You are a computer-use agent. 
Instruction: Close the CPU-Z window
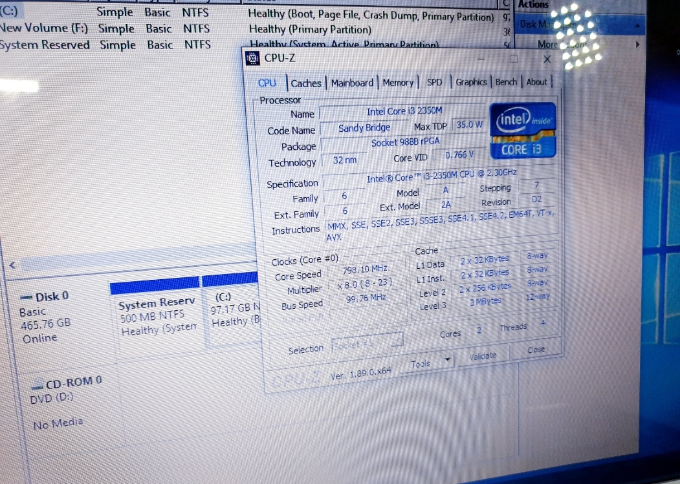[x=547, y=59]
